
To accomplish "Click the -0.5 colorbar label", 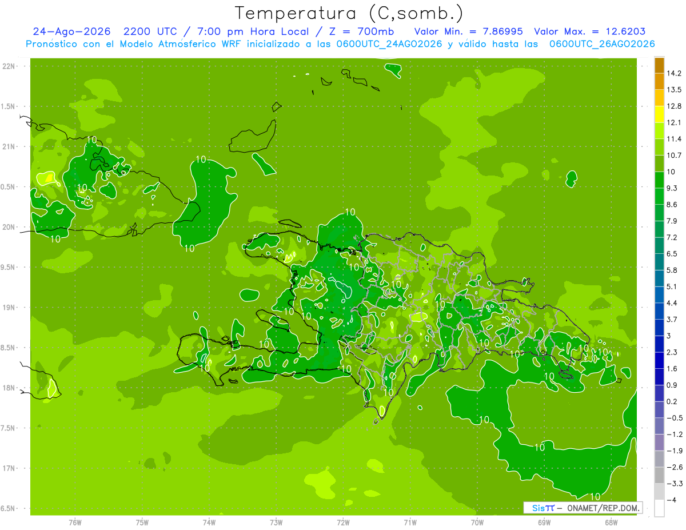I will pos(675,418).
